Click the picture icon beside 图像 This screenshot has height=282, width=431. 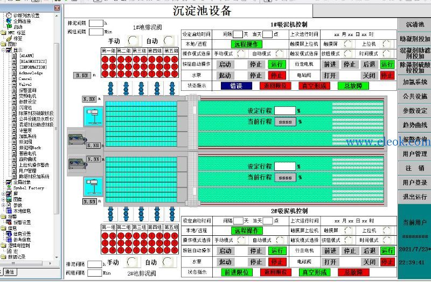[9, 199]
